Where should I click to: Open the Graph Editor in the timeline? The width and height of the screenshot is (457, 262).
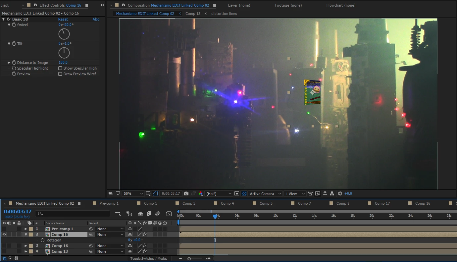tap(169, 214)
